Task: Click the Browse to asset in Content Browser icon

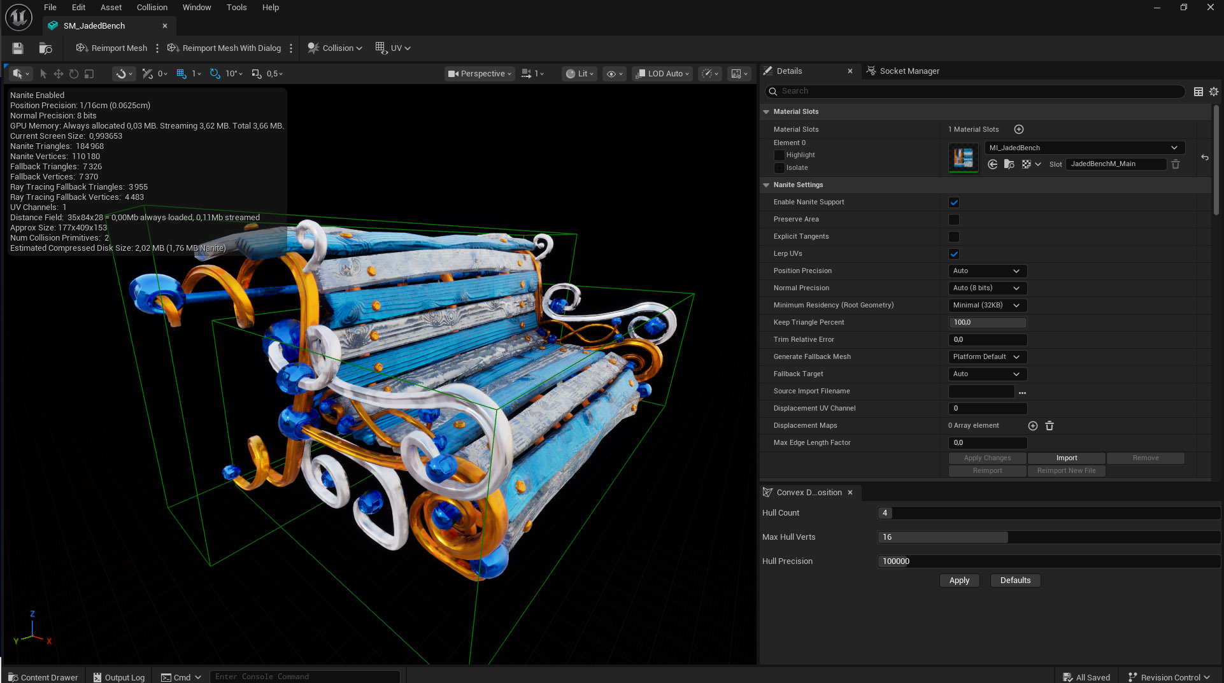Action: pos(45,48)
